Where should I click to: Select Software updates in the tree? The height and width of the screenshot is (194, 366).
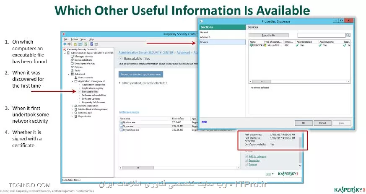91,98
